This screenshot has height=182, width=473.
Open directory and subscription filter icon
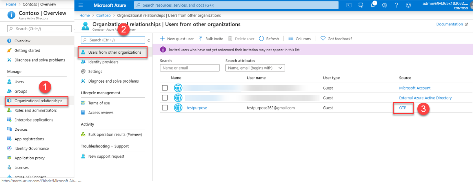pyautogui.click(x=361, y=5)
